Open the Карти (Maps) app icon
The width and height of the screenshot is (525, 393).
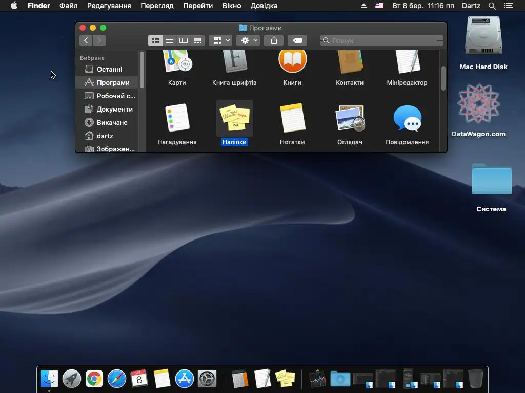[x=177, y=61]
